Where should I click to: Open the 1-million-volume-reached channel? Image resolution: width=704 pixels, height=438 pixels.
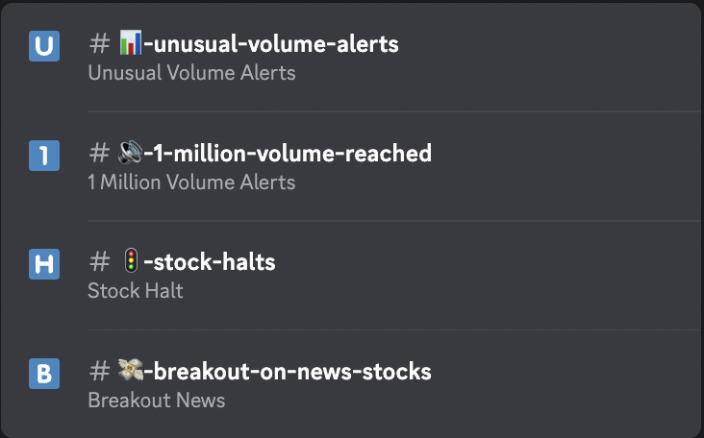pyautogui.click(x=288, y=154)
